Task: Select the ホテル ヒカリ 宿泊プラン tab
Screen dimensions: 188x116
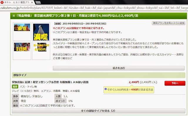Action: pyautogui.click(x=17, y=2)
